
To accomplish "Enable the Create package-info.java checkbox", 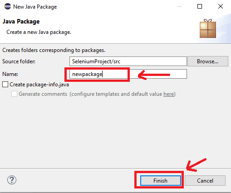I will [x=5, y=85].
